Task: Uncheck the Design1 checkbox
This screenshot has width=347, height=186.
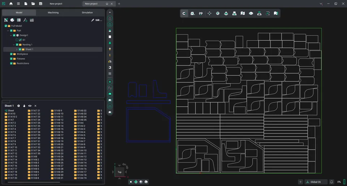Action: click(x=14, y=35)
